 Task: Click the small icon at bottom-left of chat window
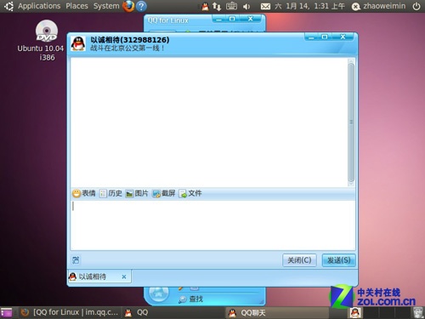[x=76, y=260]
